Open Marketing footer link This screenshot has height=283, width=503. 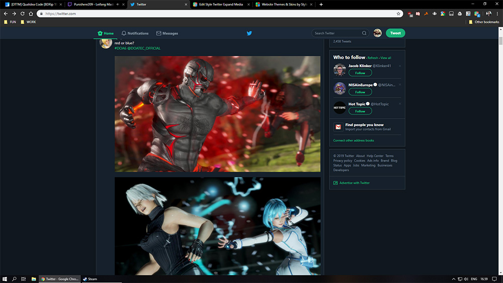tap(368, 165)
